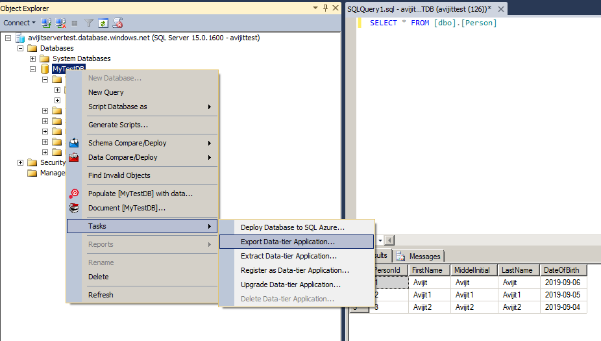This screenshot has width=601, height=341.
Task: Click the MyTestDB database cylinder icon
Action: tap(45, 69)
